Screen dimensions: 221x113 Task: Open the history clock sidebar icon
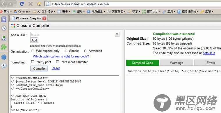coord(4,28)
